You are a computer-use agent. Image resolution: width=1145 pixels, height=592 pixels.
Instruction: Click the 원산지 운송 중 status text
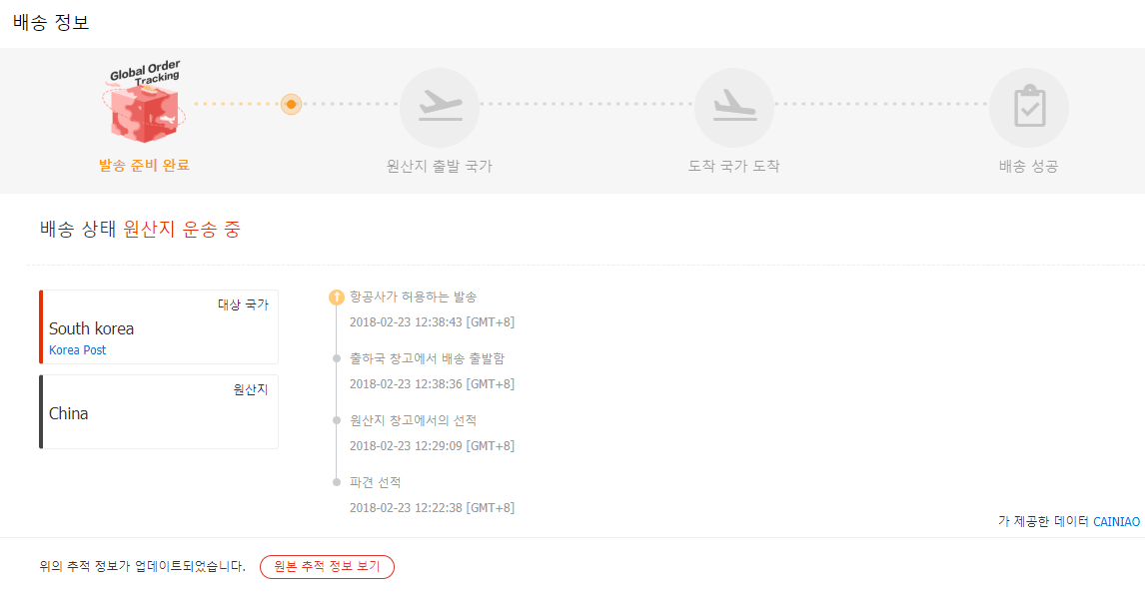tap(182, 230)
